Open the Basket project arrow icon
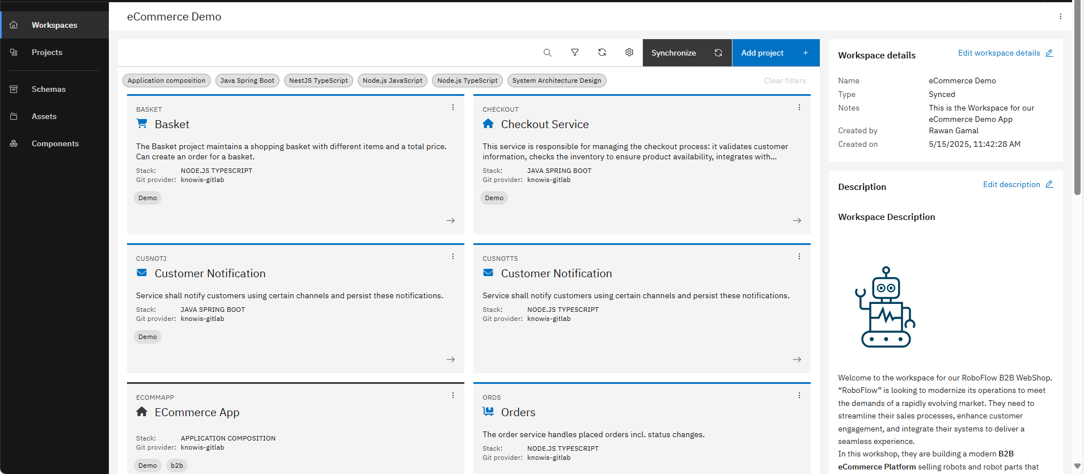 [451, 221]
